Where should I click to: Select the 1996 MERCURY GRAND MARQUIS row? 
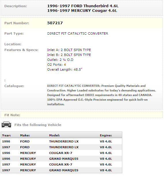click(x=62, y=159)
